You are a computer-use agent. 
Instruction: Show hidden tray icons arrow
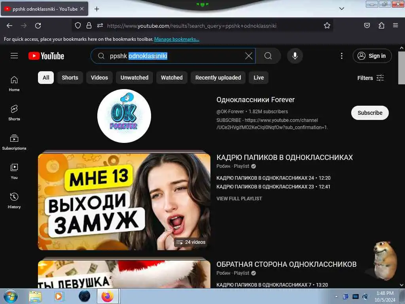pos(336,296)
